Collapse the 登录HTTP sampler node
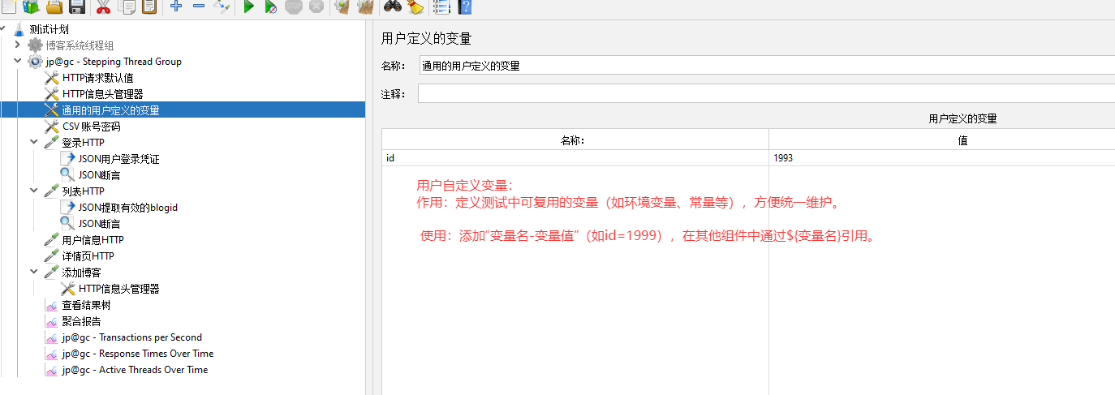 [34, 142]
